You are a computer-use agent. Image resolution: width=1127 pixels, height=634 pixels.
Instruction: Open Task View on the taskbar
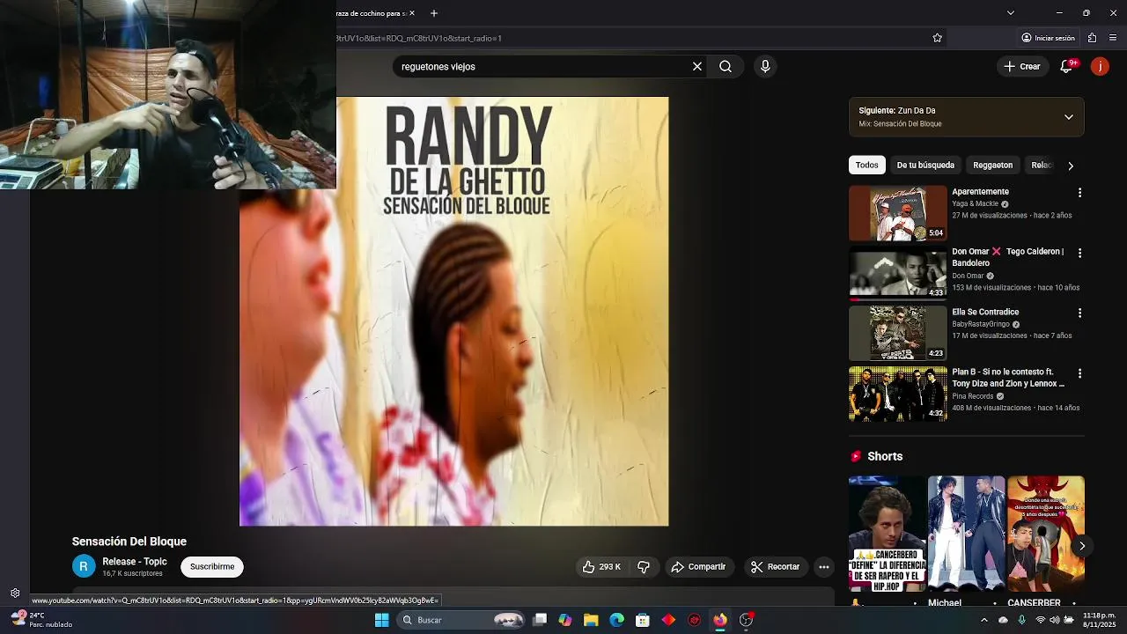click(540, 620)
